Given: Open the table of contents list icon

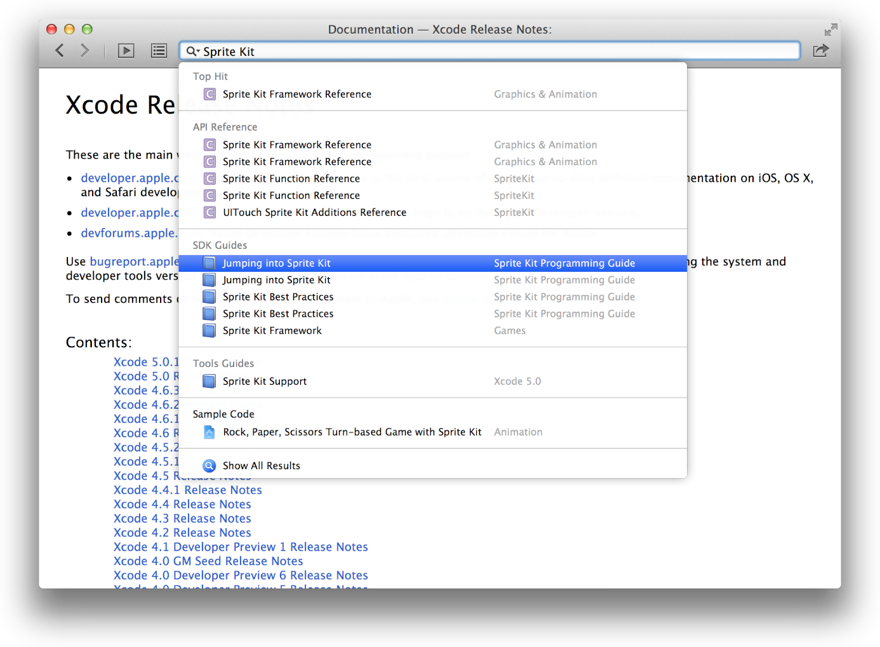Looking at the screenshot, I should 159,51.
